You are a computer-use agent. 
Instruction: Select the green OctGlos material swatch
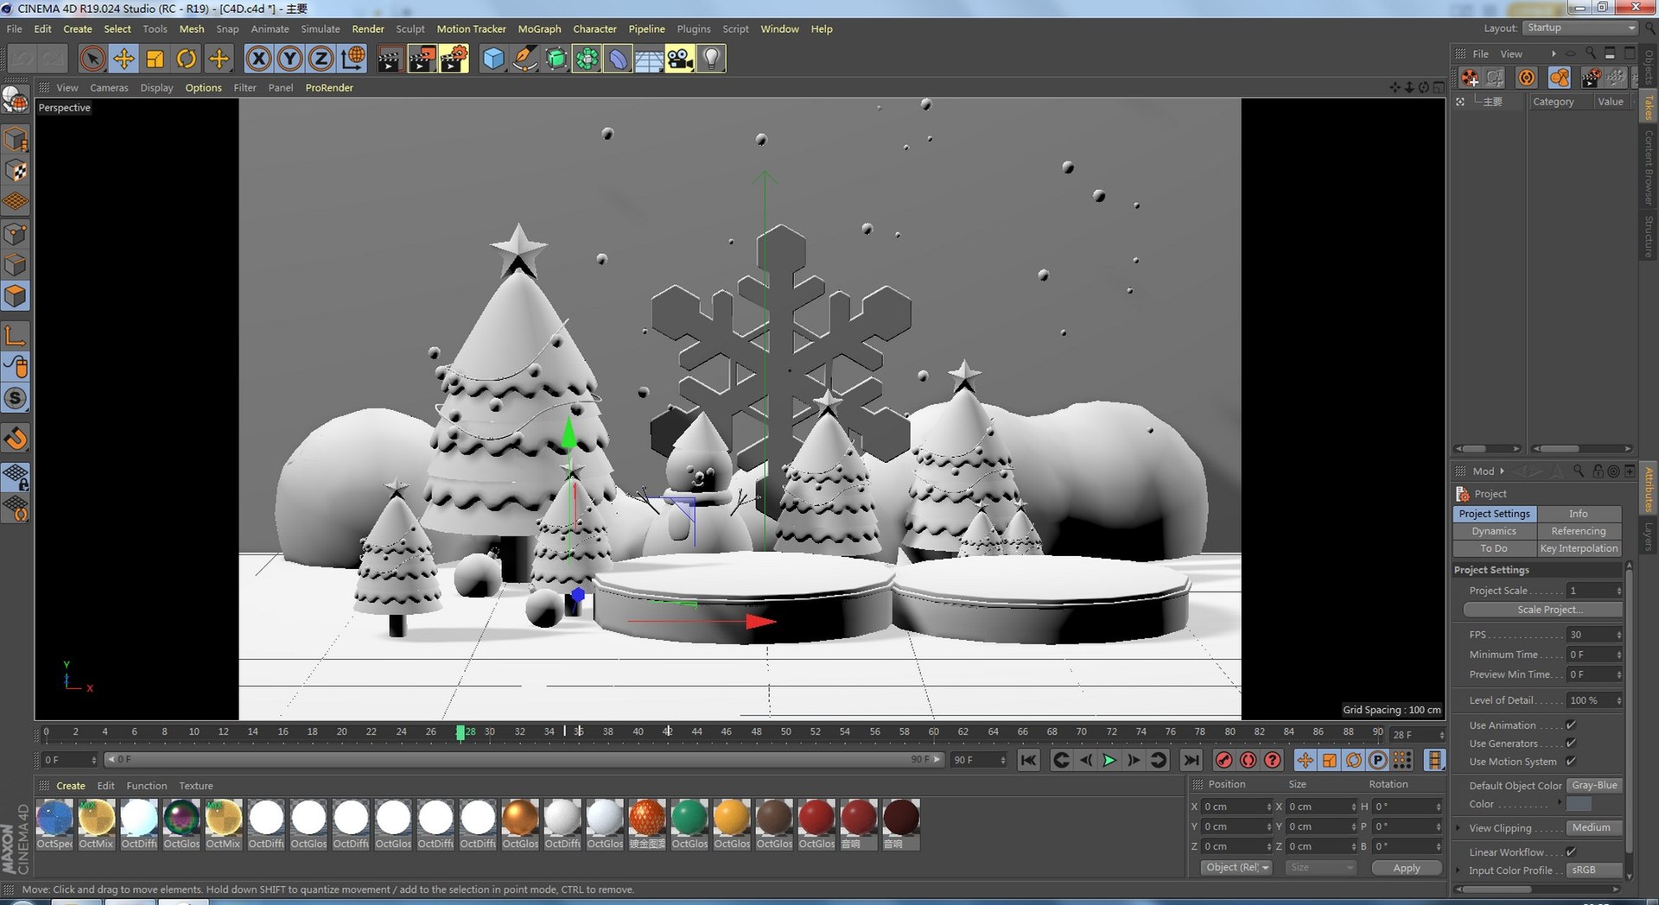point(690,818)
